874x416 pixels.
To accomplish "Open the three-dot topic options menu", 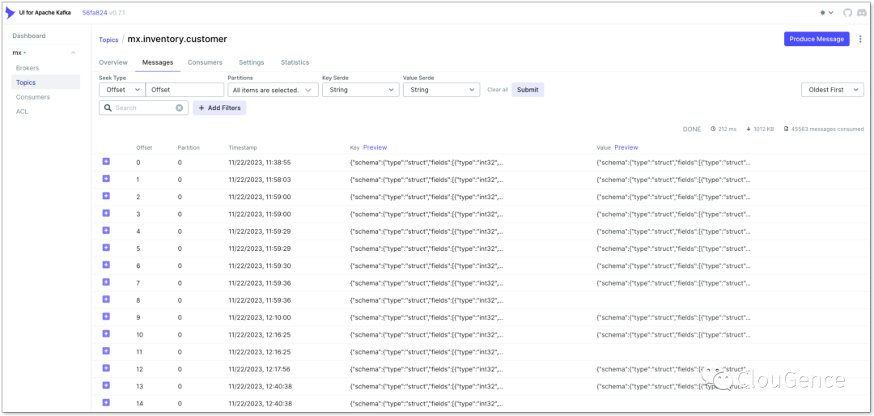I will [860, 39].
